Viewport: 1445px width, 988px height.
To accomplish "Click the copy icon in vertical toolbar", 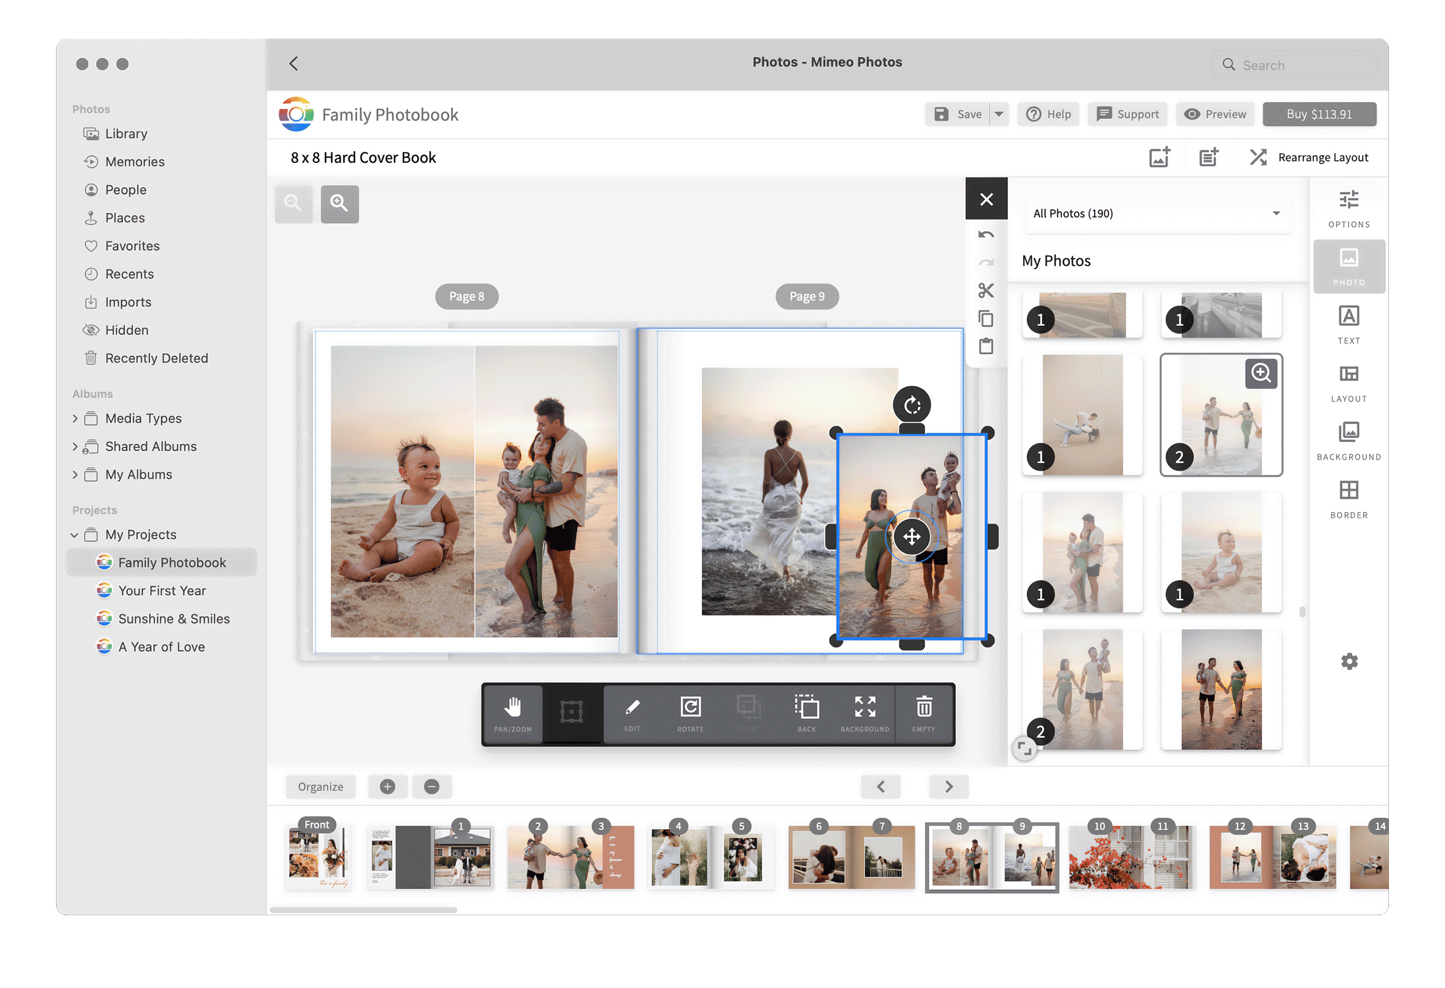I will pyautogui.click(x=986, y=319).
